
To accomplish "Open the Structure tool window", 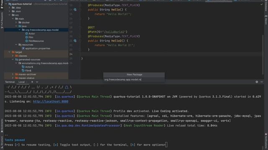I will (2, 142).
